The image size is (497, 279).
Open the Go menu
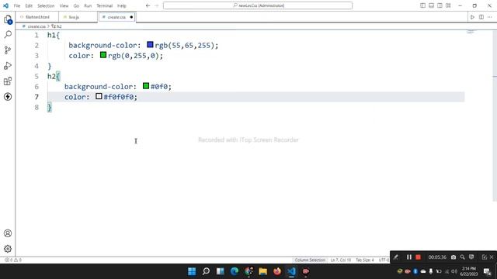pos(76,5)
